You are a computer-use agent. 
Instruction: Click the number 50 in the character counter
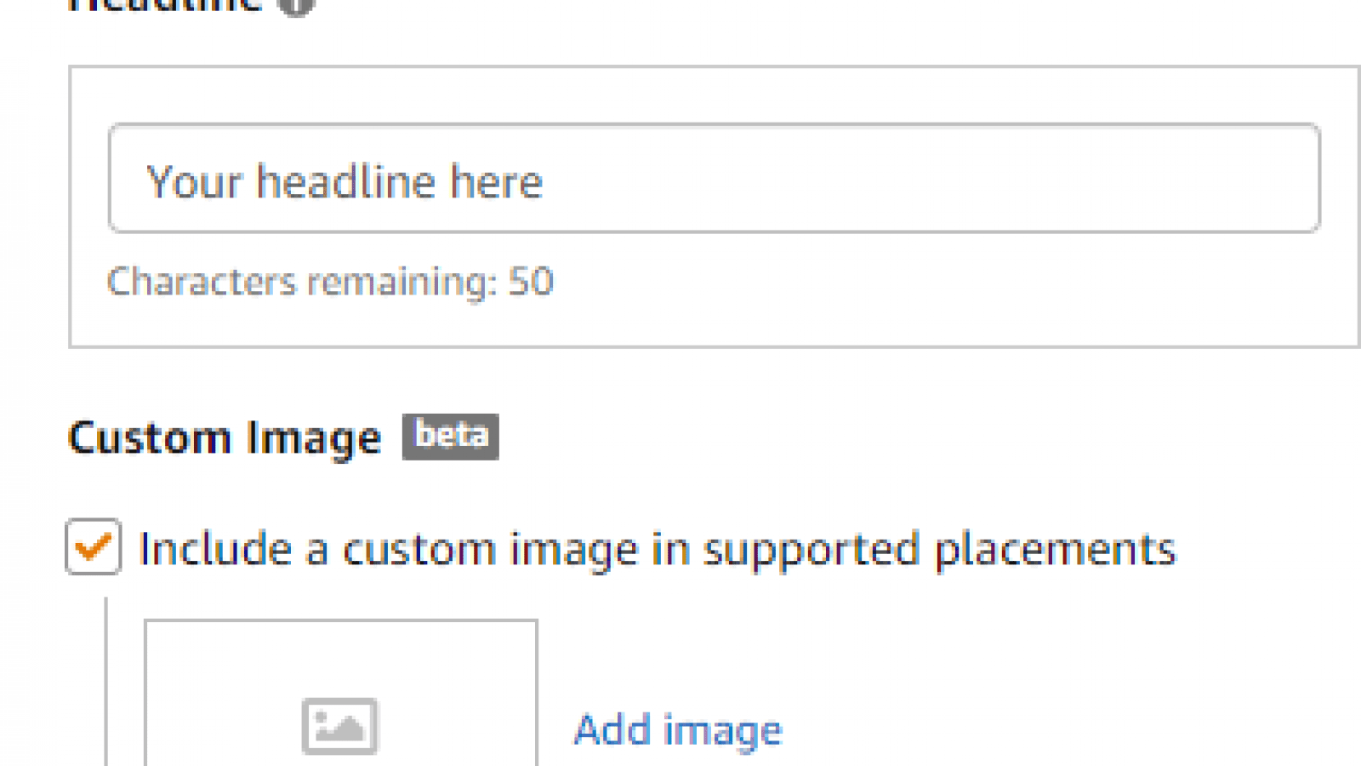531,282
